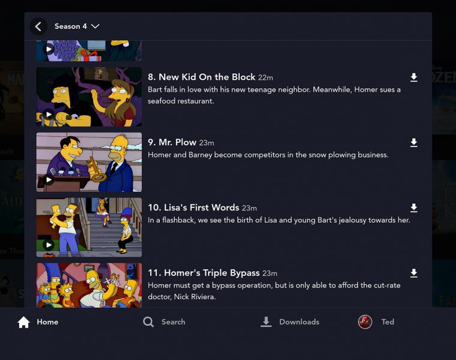Download Lisa's First Words episode

(x=413, y=208)
